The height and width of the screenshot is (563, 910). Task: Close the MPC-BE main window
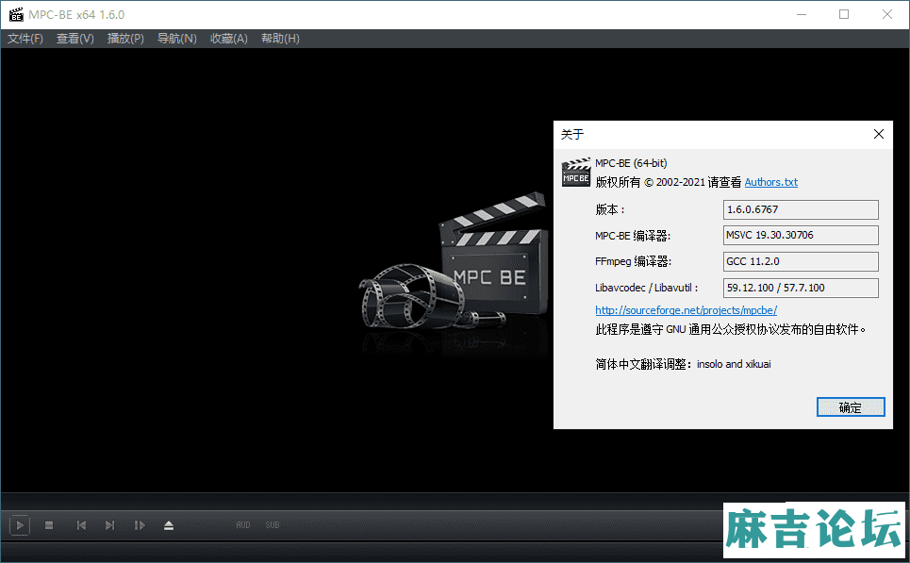(x=887, y=14)
